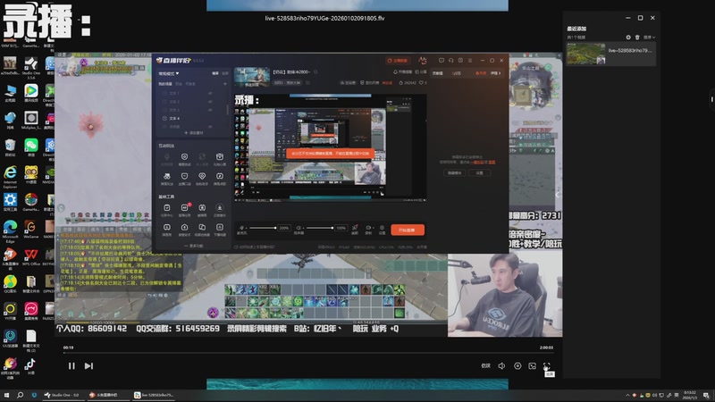
Task: Delete playlist items with trash icon
Action: pyautogui.click(x=637, y=38)
